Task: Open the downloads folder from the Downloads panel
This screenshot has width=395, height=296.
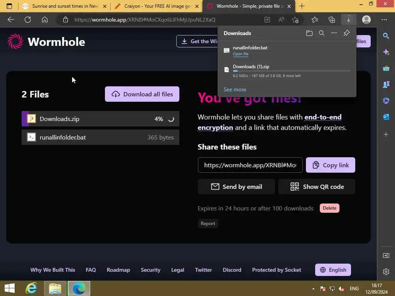Action: click(x=309, y=33)
